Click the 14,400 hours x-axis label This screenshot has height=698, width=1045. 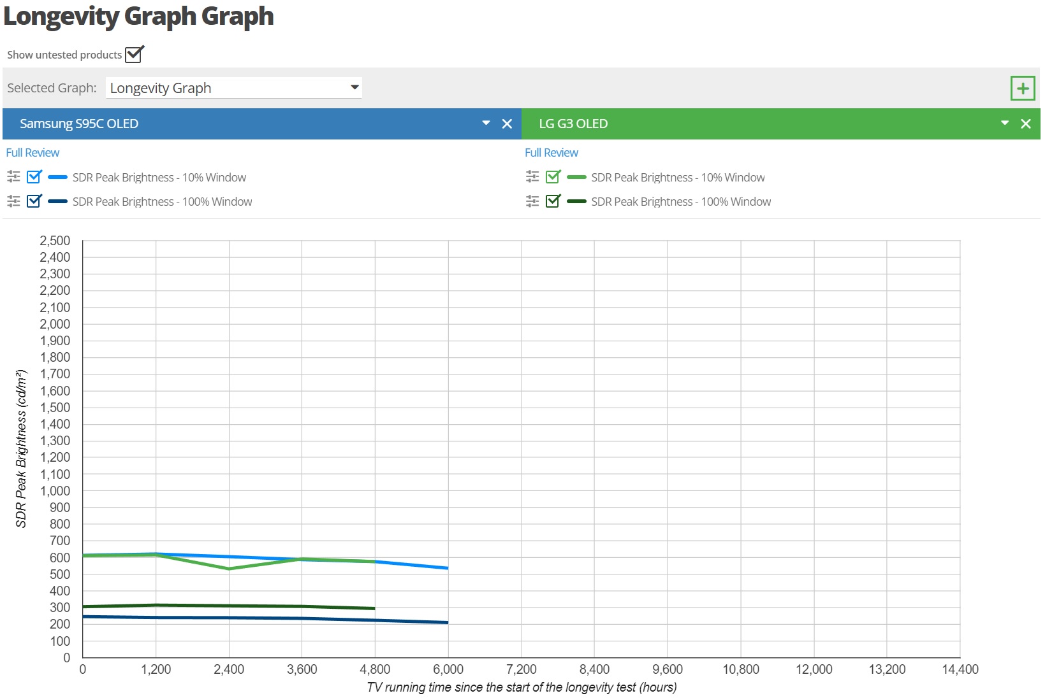(960, 669)
